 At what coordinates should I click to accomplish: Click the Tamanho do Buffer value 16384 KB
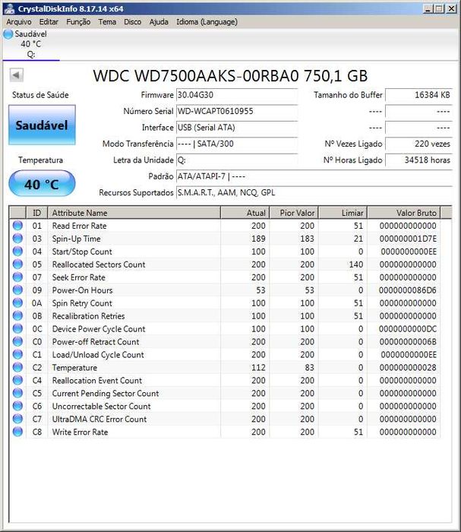418,95
